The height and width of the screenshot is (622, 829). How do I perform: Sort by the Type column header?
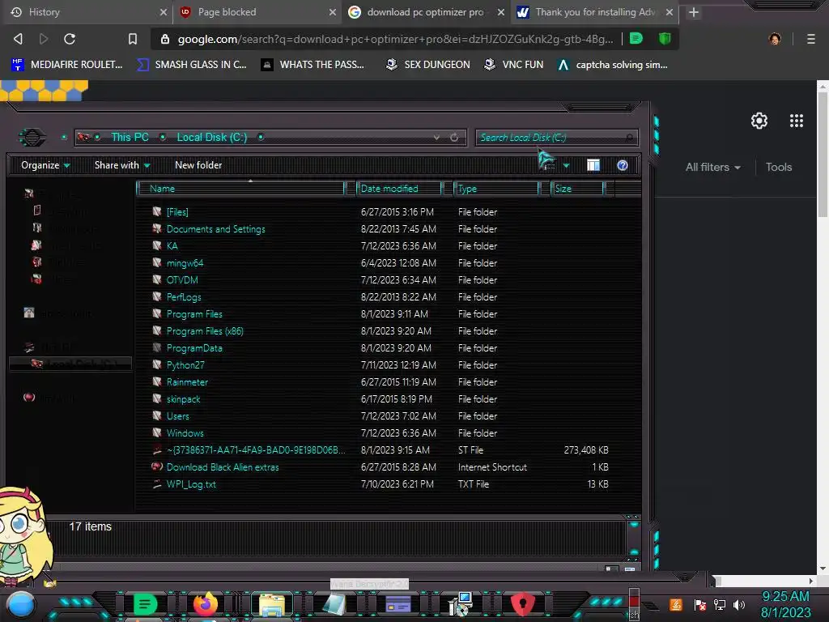(x=497, y=188)
